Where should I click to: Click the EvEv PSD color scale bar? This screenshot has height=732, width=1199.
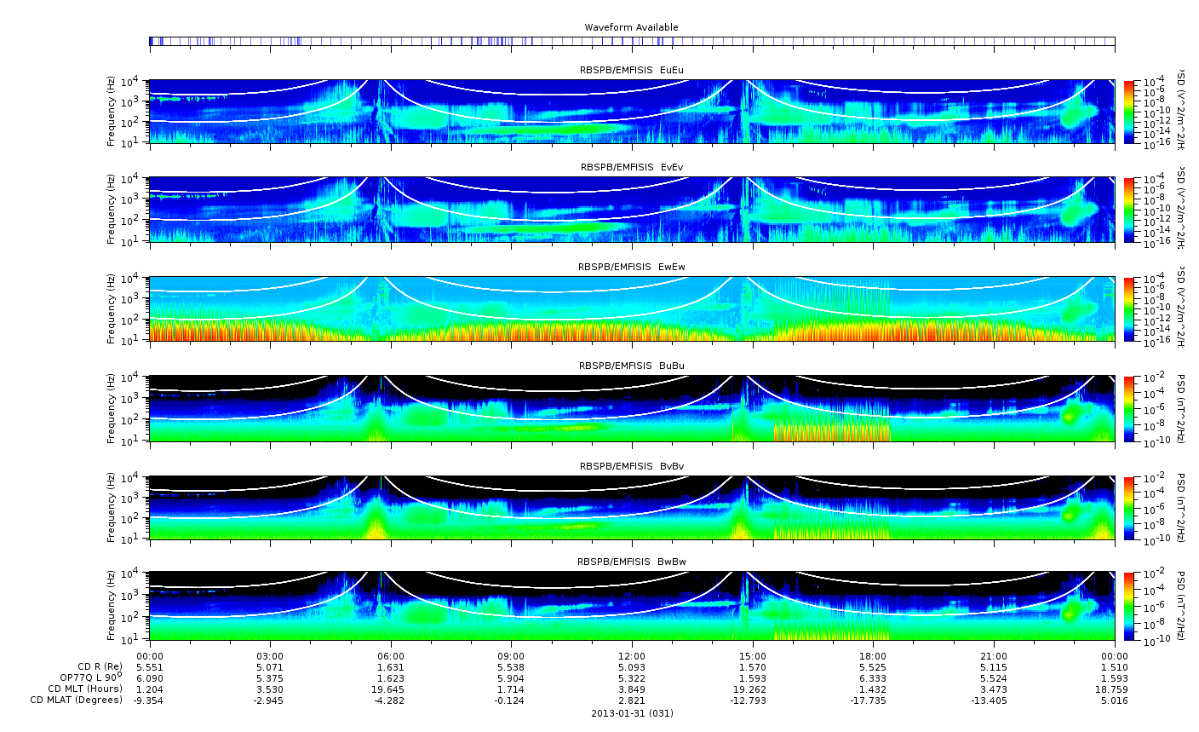click(1129, 210)
